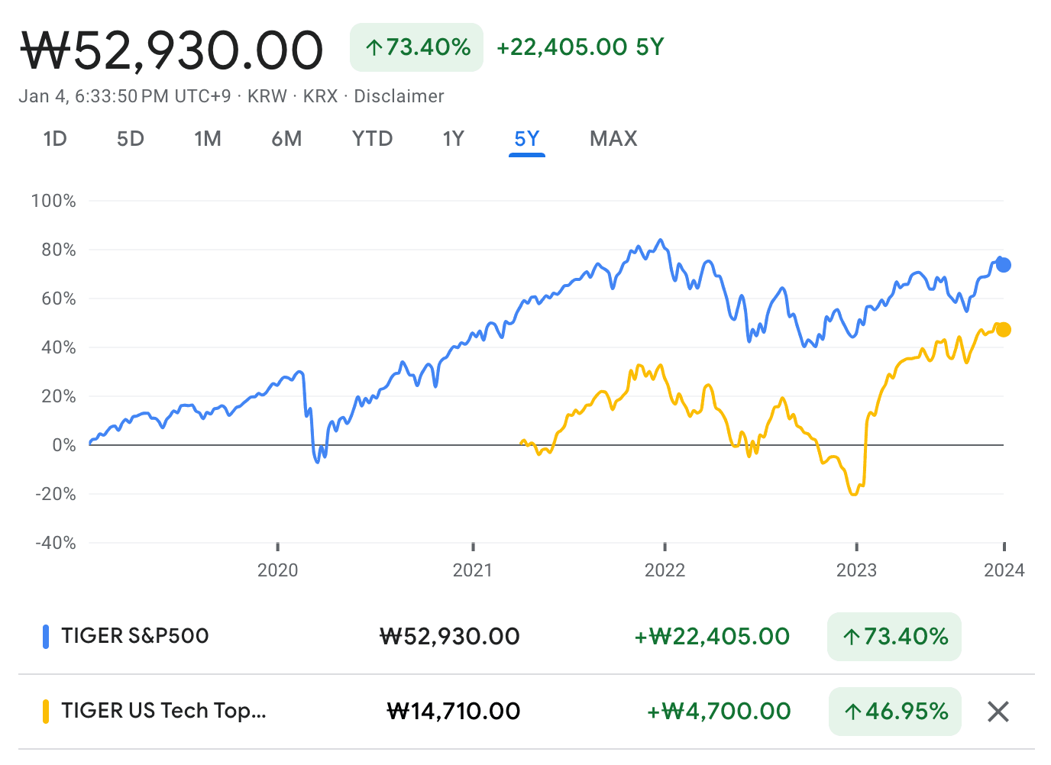Open the TIGER US Tech Top row
Screen dimensions: 1051x765
[163, 711]
